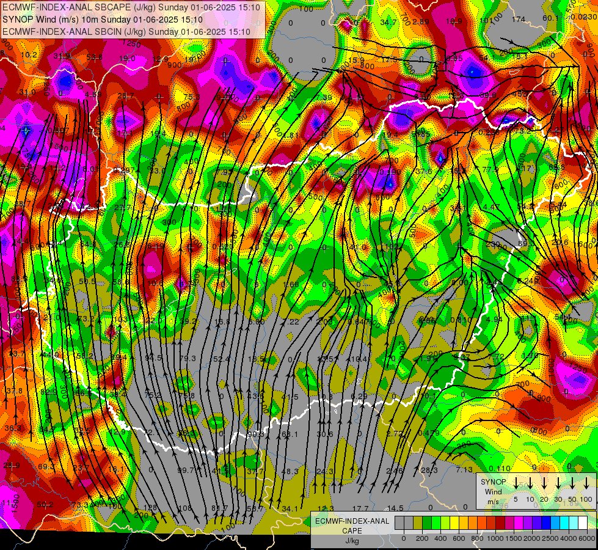
Task: Click the 2.89 value on the map
Action: point(421,21)
